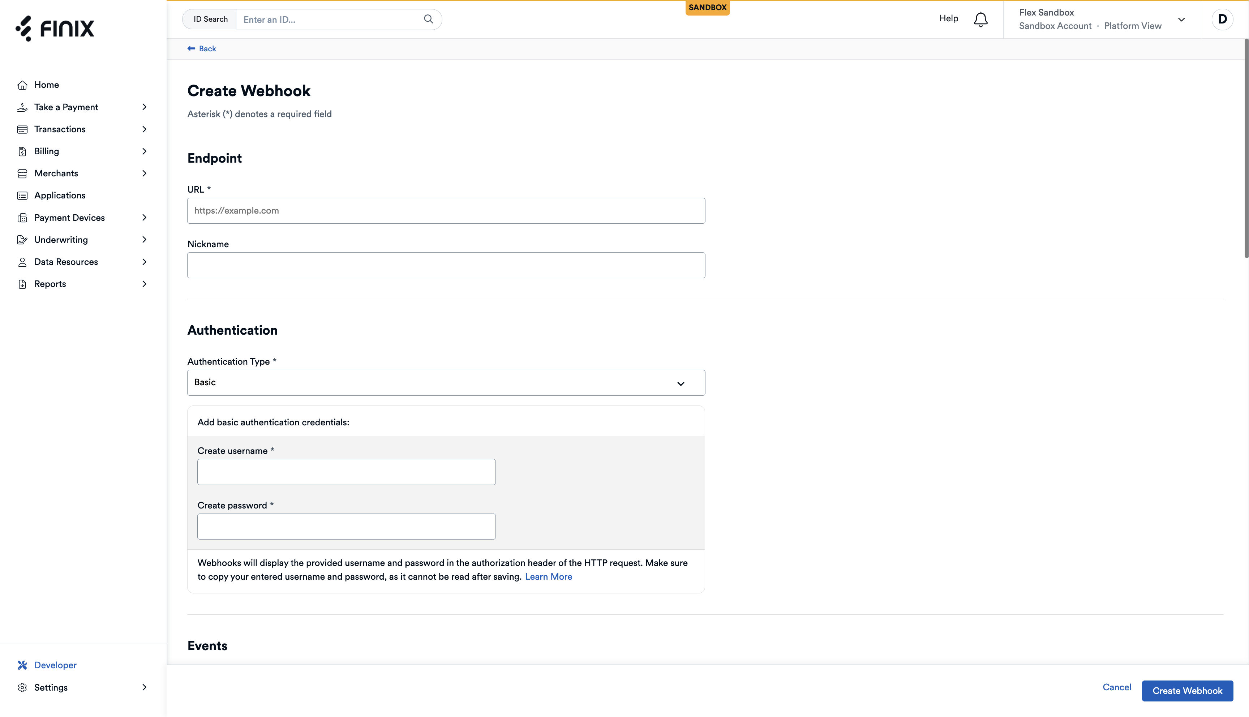1249x717 pixels.
Task: Expand the Merchants submenu chevron
Action: pos(144,173)
